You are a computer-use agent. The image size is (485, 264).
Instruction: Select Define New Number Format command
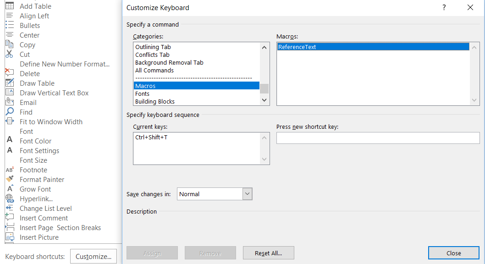(65, 64)
